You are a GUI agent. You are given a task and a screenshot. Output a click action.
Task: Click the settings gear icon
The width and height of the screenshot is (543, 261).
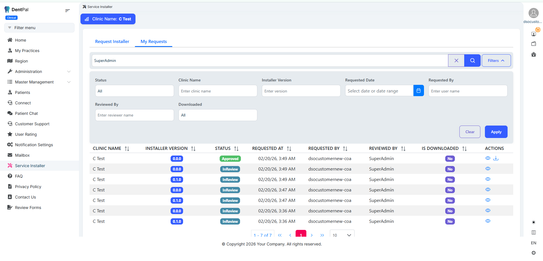533,253
